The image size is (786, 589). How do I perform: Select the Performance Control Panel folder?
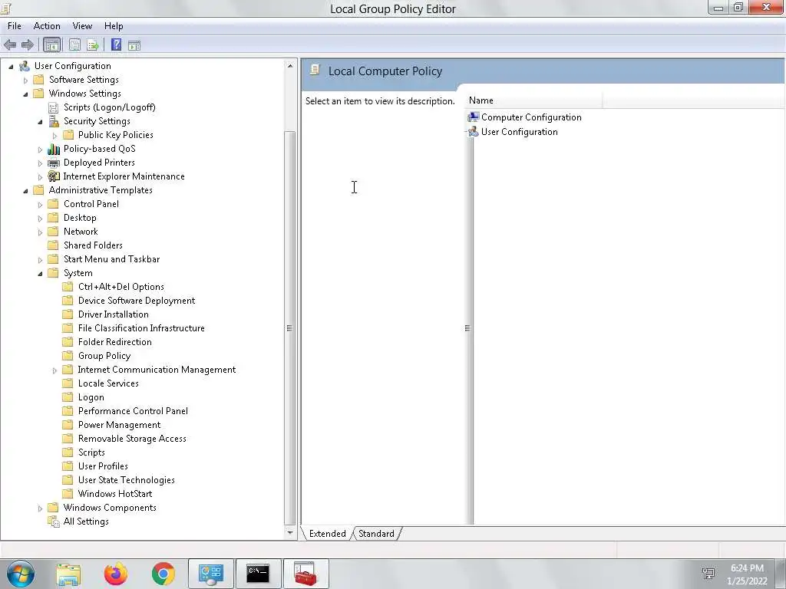click(133, 411)
